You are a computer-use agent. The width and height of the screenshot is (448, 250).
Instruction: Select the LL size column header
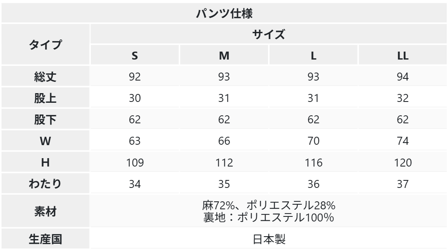point(403,55)
